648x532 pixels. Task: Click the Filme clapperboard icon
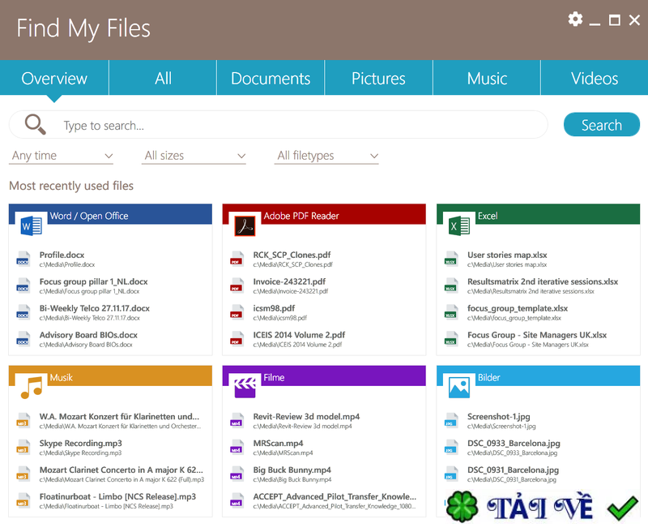(x=245, y=387)
